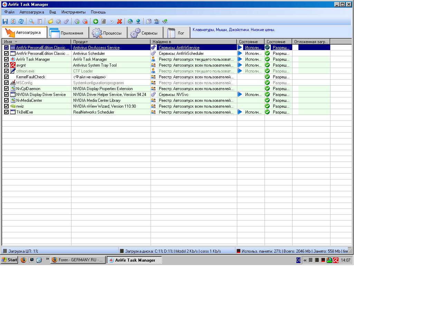The height and width of the screenshot is (321, 430).
Task: Expand quick launch overflow » chevron
Action: tap(48, 259)
